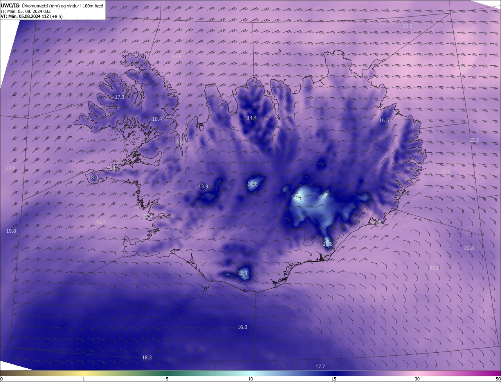This screenshot has width=501, height=382.
Task: Click the 23.5 value label
Action: [474, 140]
